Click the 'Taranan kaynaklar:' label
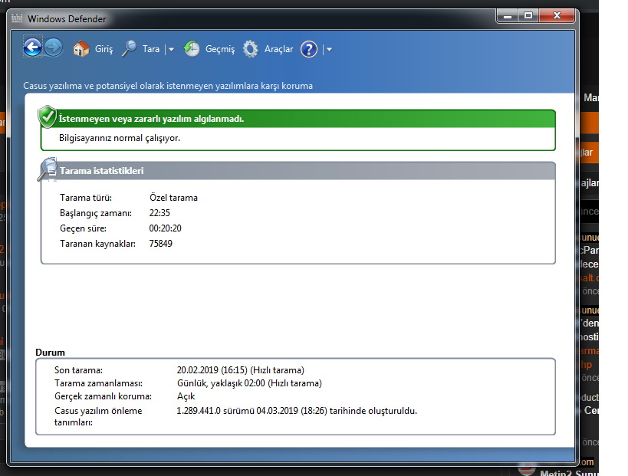The height and width of the screenshot is (476, 628). click(x=97, y=244)
